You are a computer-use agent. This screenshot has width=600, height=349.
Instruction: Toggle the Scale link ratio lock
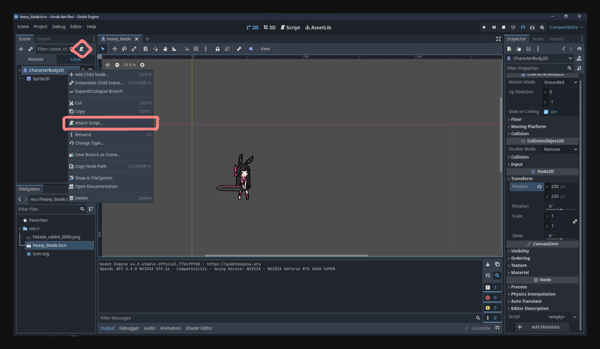click(x=575, y=221)
